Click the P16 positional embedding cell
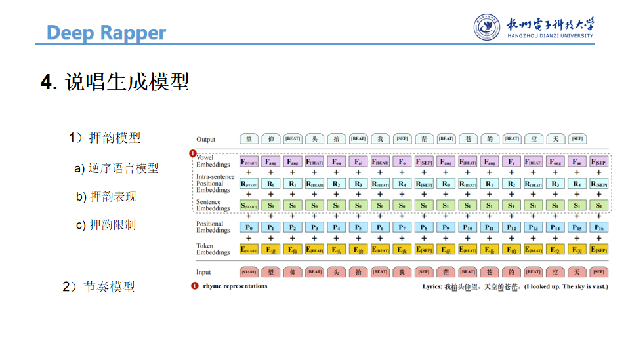The image size is (630, 354). (x=599, y=227)
